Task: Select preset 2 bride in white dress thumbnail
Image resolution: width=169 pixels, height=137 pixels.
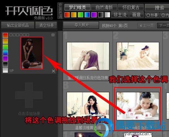Action: pyautogui.click(x=138, y=56)
